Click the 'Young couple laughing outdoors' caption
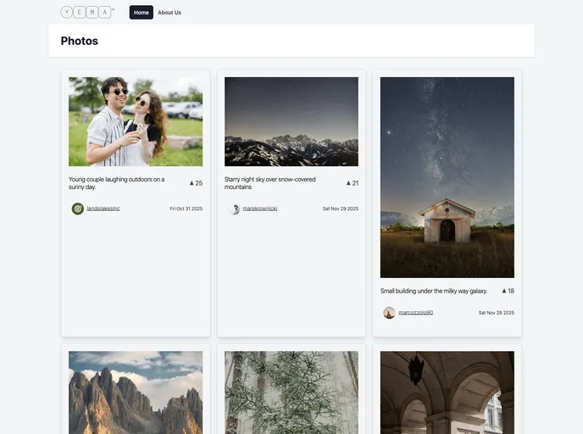 point(117,183)
